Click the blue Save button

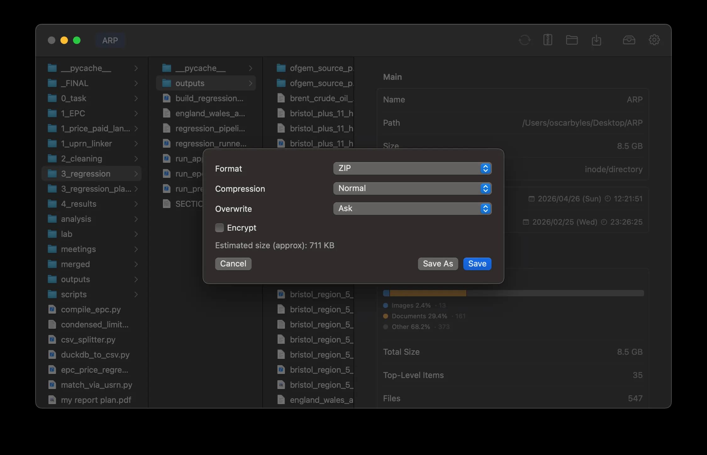(x=477, y=264)
